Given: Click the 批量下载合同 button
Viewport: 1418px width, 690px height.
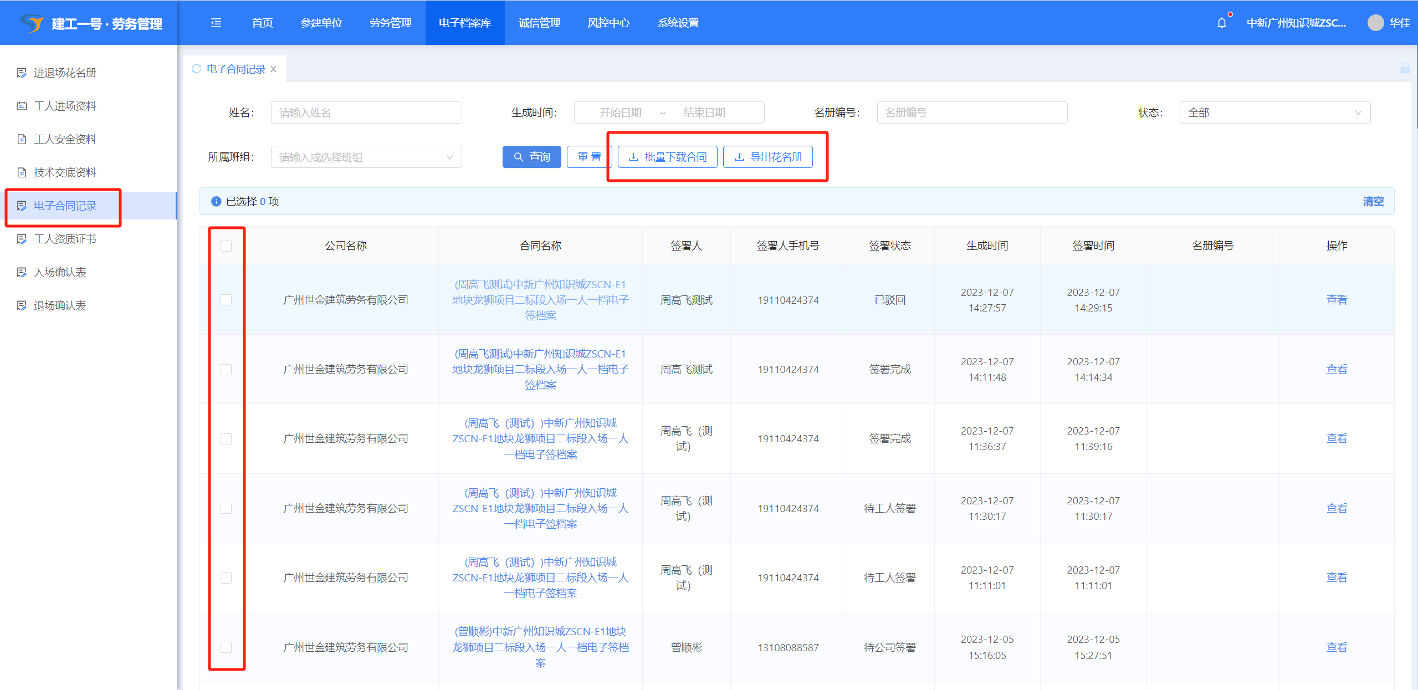Looking at the screenshot, I should pos(667,157).
